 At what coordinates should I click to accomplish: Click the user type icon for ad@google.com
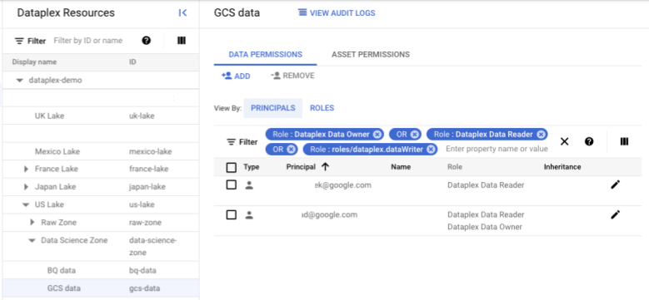pyautogui.click(x=249, y=215)
